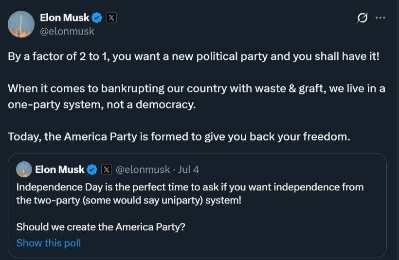Click the X affiliation badge in post header
This screenshot has width=399, height=260.
(111, 18)
